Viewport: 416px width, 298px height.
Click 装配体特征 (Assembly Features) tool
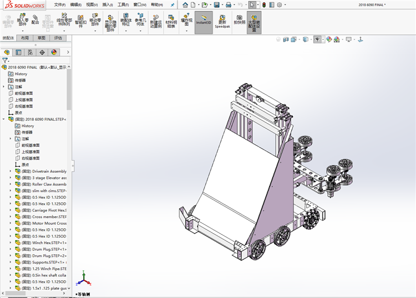pos(126,19)
